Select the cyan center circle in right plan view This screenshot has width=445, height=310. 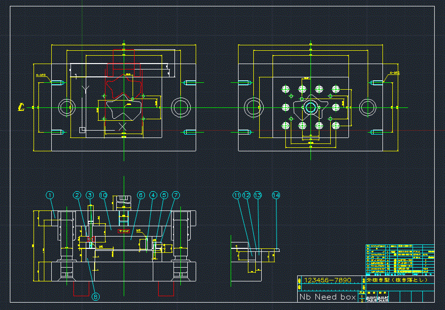(310, 107)
